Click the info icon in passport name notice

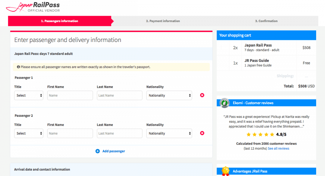tap(18, 67)
